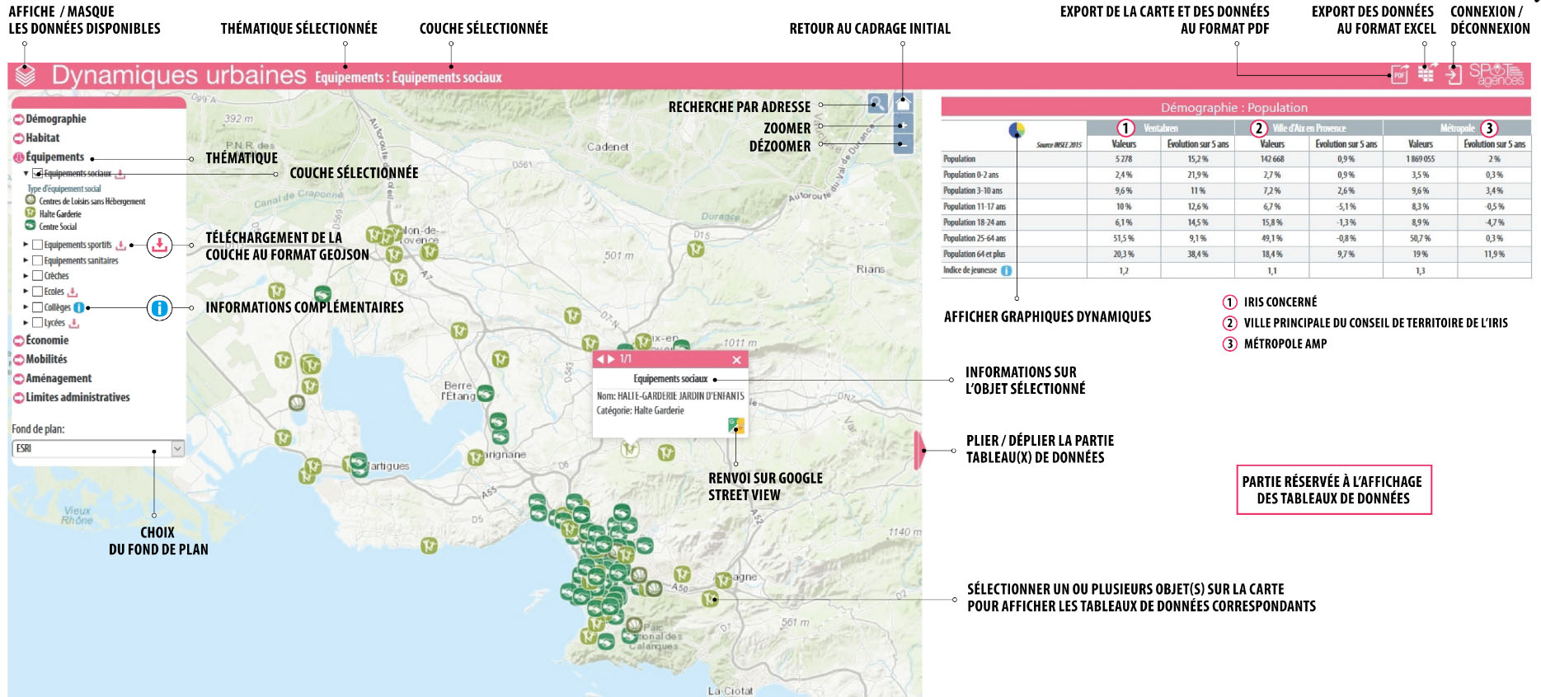Enable the Equipements sportifs layer checkbox
Image resolution: width=1541 pixels, height=697 pixels.
tap(37, 245)
